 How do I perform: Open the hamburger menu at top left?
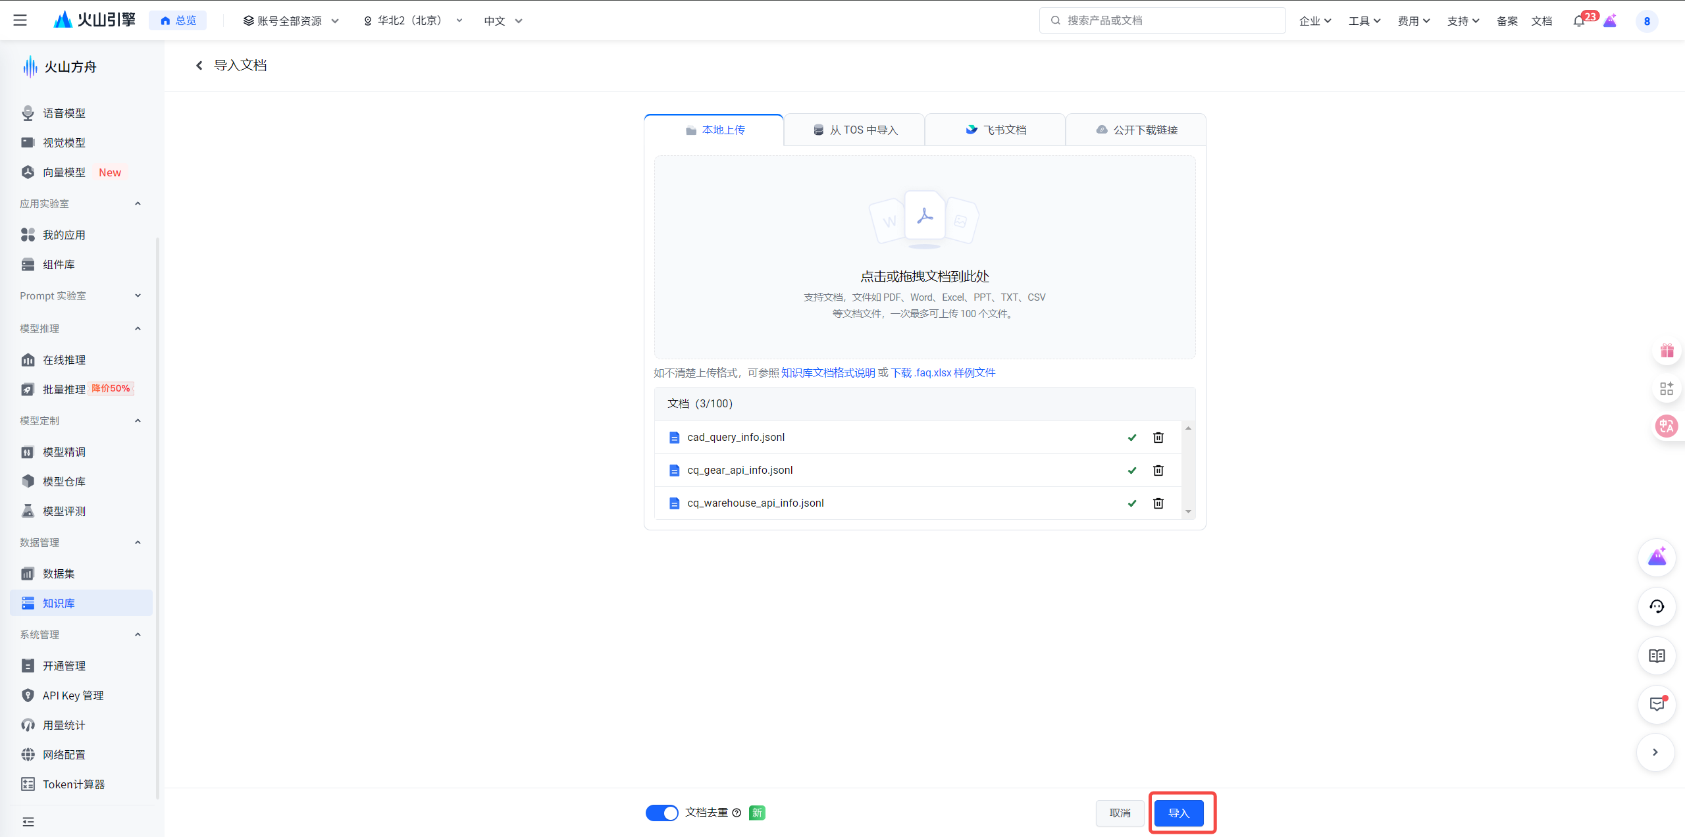click(x=20, y=20)
